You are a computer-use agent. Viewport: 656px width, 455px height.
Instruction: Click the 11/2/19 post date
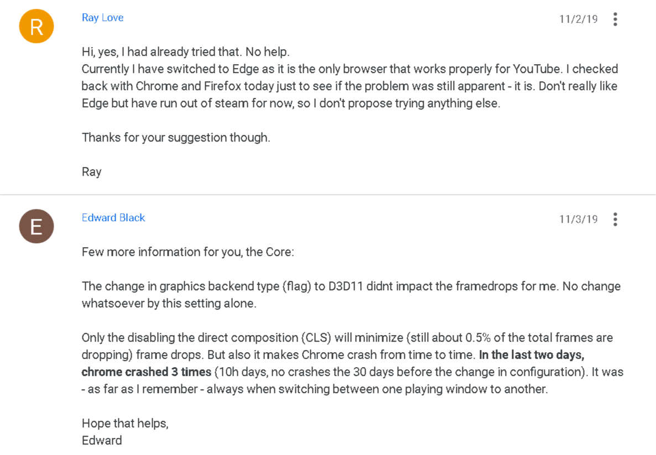coord(578,19)
